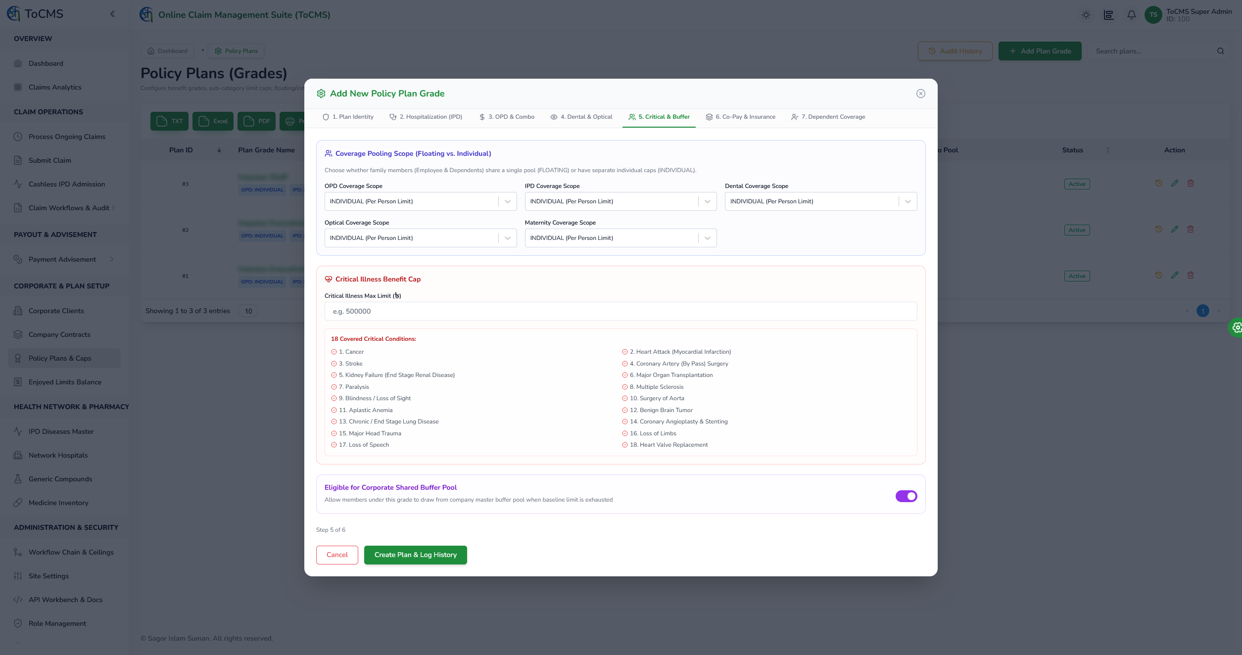Expand Payment Advisement sidebar item

(x=64, y=259)
